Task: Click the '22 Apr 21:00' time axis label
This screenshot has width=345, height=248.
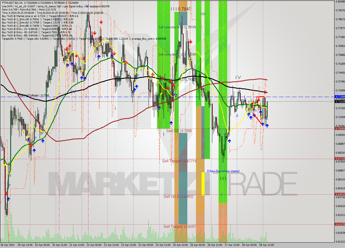Action: click(x=111, y=245)
